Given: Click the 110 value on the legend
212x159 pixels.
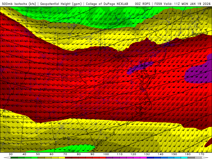Looking at the screenshot, I should [x=120, y=154].
